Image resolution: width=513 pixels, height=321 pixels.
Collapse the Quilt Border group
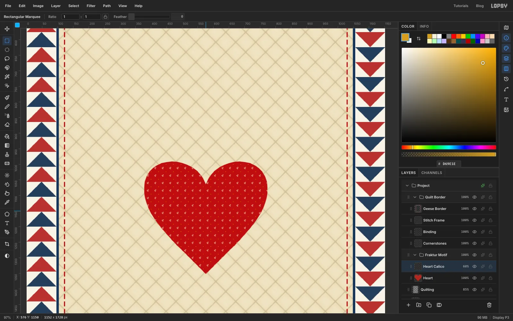(415, 197)
